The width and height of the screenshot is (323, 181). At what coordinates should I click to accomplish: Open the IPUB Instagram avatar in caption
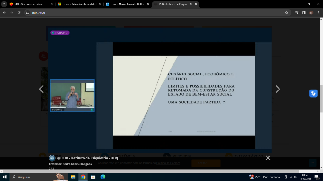(52, 158)
